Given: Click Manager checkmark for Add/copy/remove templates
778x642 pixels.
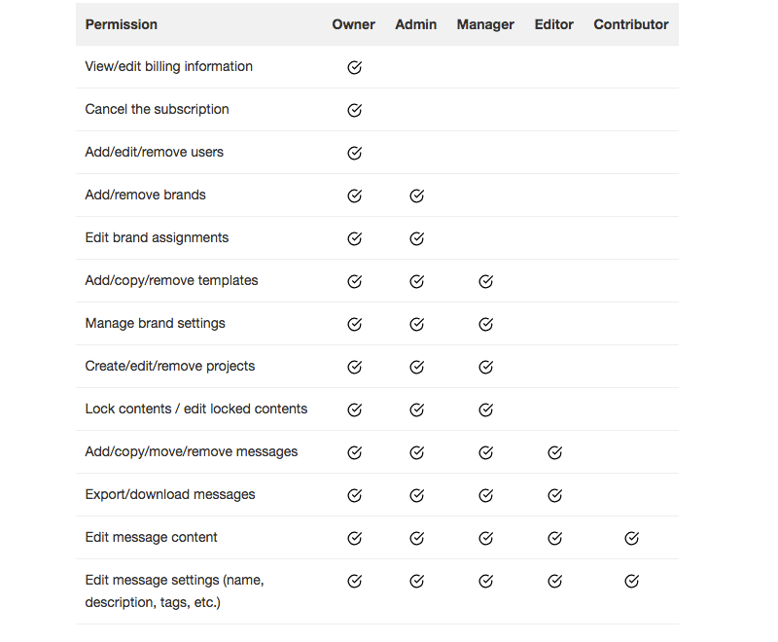Looking at the screenshot, I should click(485, 281).
